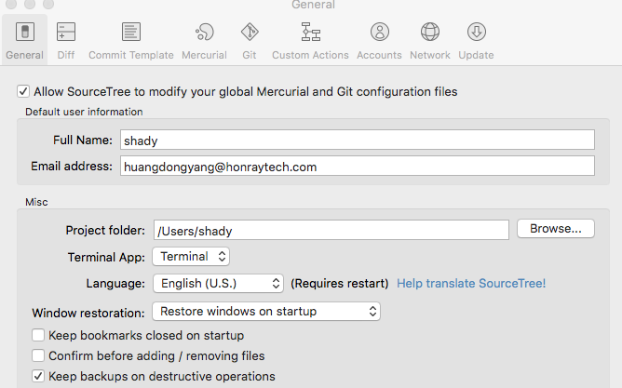Image resolution: width=622 pixels, height=388 pixels.
Task: Enable Keep bookmarks closed on startup
Action: (38, 335)
